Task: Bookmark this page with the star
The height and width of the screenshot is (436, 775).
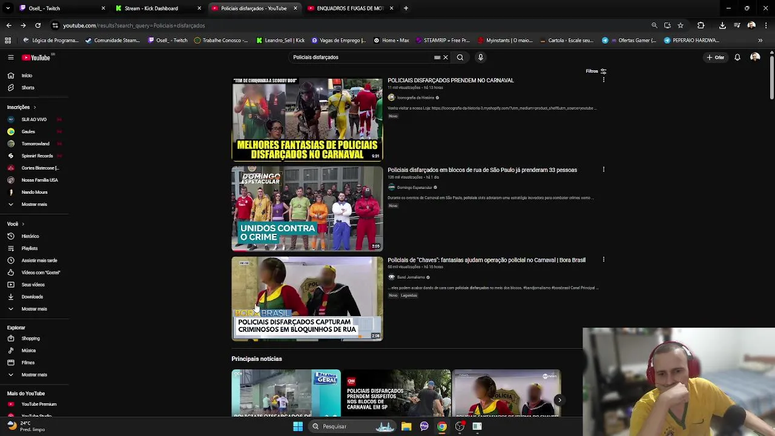Action: point(681,25)
